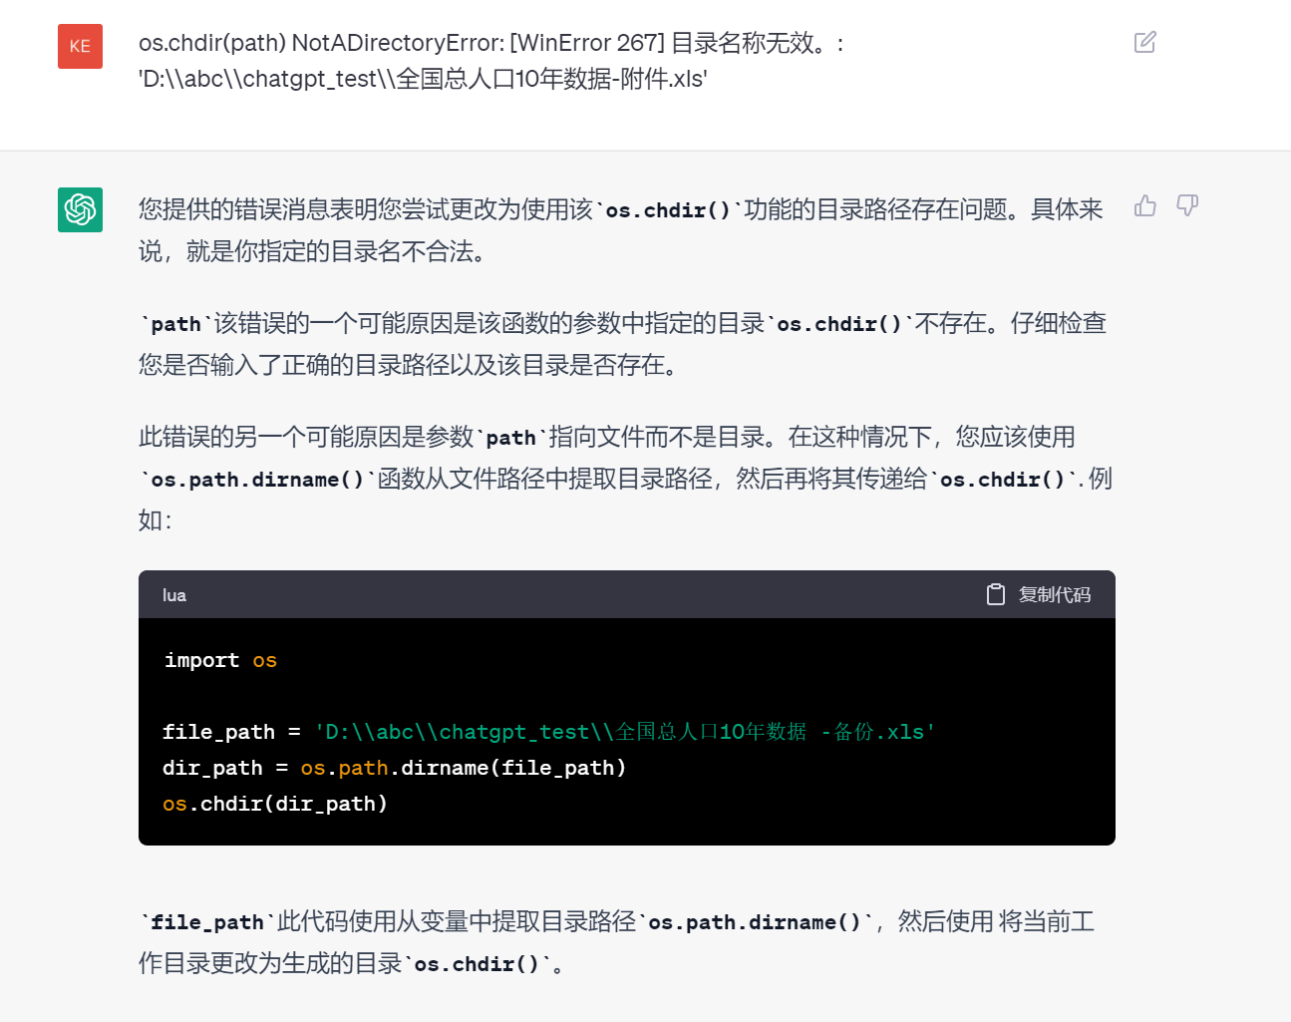Click the ChatGPT logo avatar
Viewport: 1291px width, 1022px height.
(80, 209)
